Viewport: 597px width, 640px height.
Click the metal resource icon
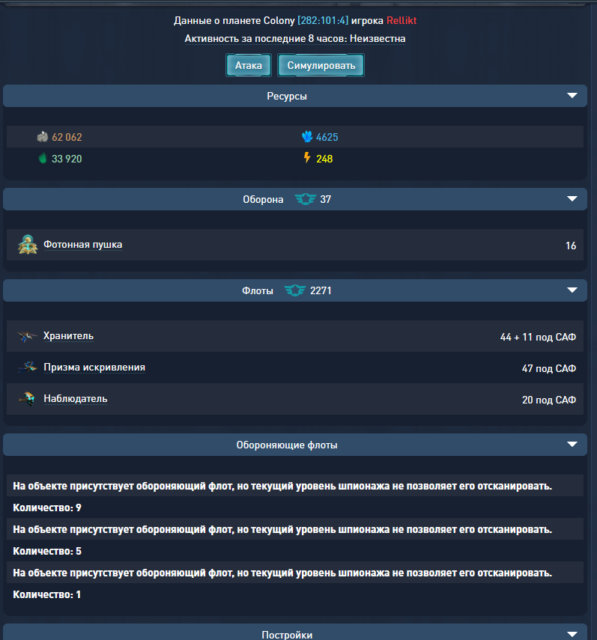pyautogui.click(x=43, y=137)
